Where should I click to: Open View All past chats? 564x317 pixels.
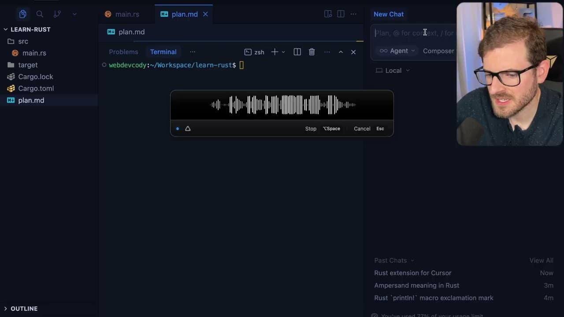pyautogui.click(x=541, y=260)
